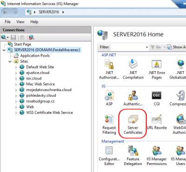Open the CGI feature icon
The image size is (186, 172).
click(157, 99)
